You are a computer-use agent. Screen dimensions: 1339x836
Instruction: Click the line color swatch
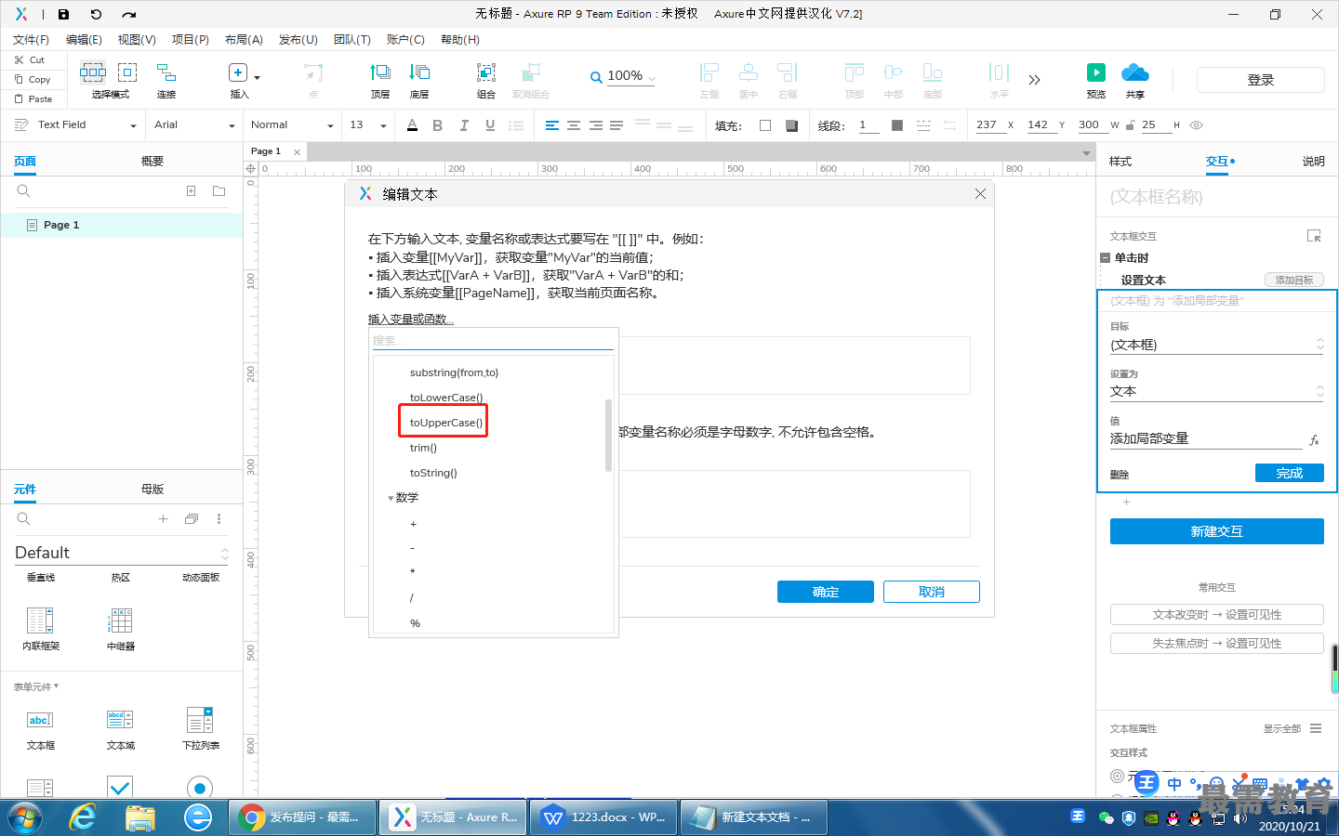(897, 125)
